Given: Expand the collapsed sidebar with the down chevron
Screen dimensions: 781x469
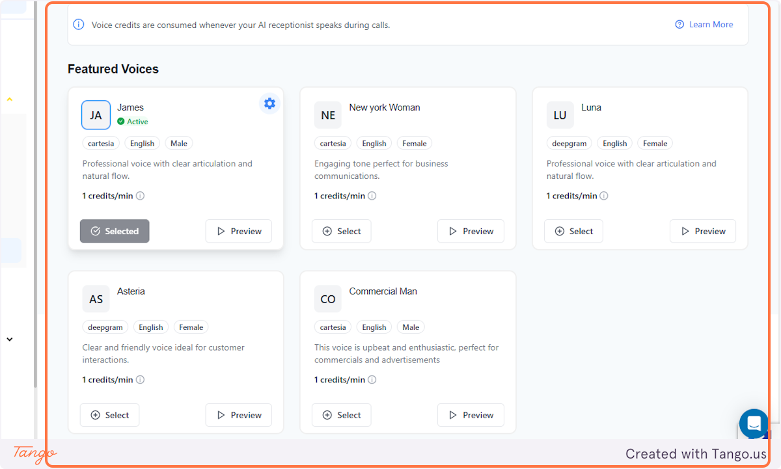Looking at the screenshot, I should [x=9, y=339].
